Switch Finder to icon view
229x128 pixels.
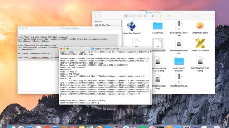[126, 16]
